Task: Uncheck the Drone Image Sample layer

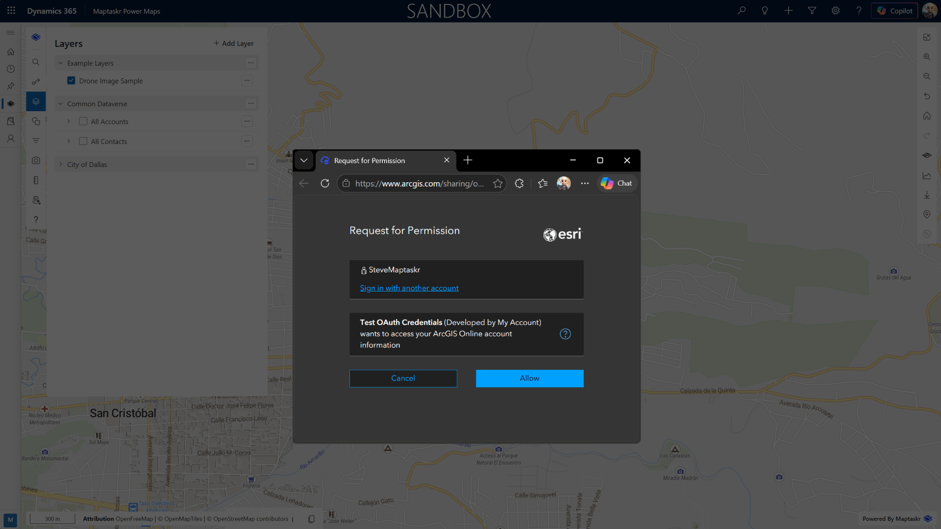Action: coord(72,81)
